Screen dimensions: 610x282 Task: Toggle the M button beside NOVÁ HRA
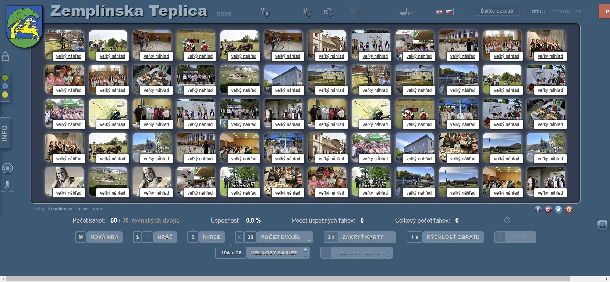[81, 237]
